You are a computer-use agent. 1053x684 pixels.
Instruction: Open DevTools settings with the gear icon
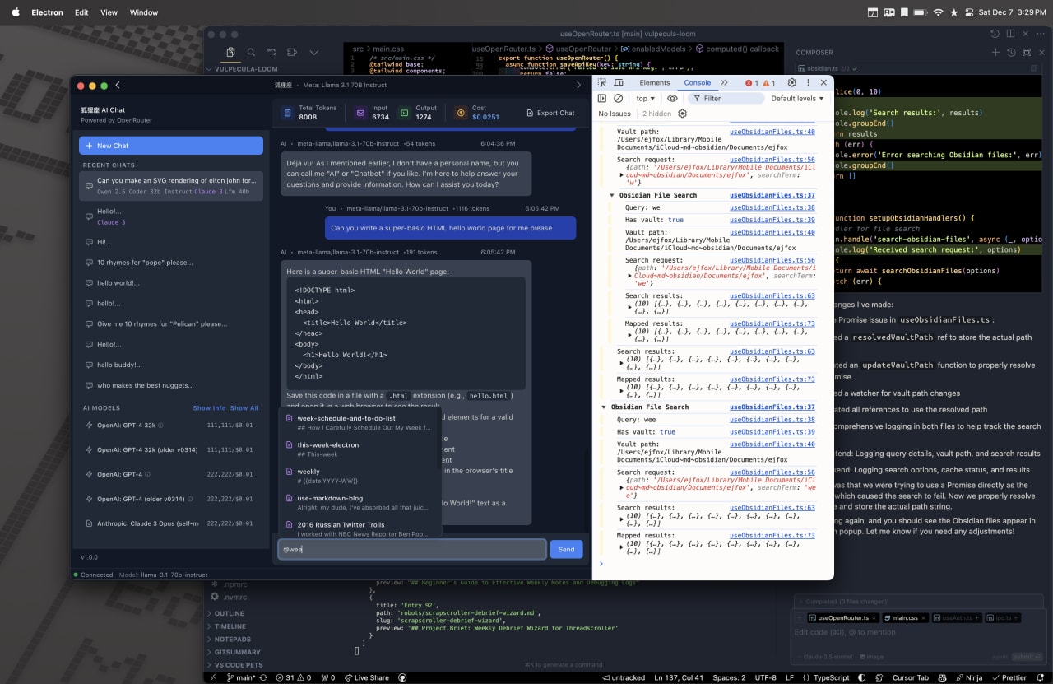(791, 82)
